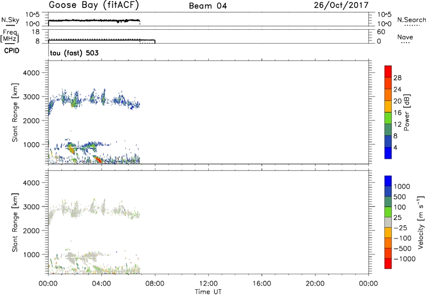Image resolution: width=426 pixels, height=295 pixels.
Task: Click the "4" label on Power color bar
Action: (x=395, y=148)
